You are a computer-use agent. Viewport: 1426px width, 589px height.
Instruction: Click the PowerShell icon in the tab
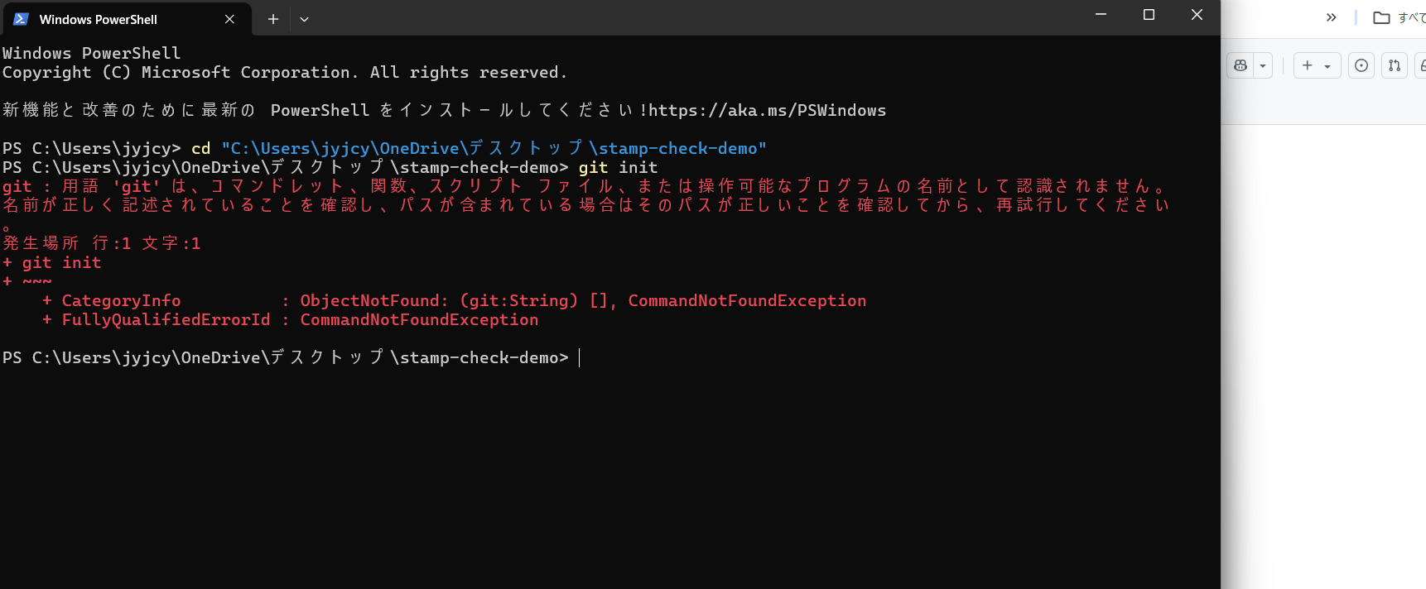(21, 19)
